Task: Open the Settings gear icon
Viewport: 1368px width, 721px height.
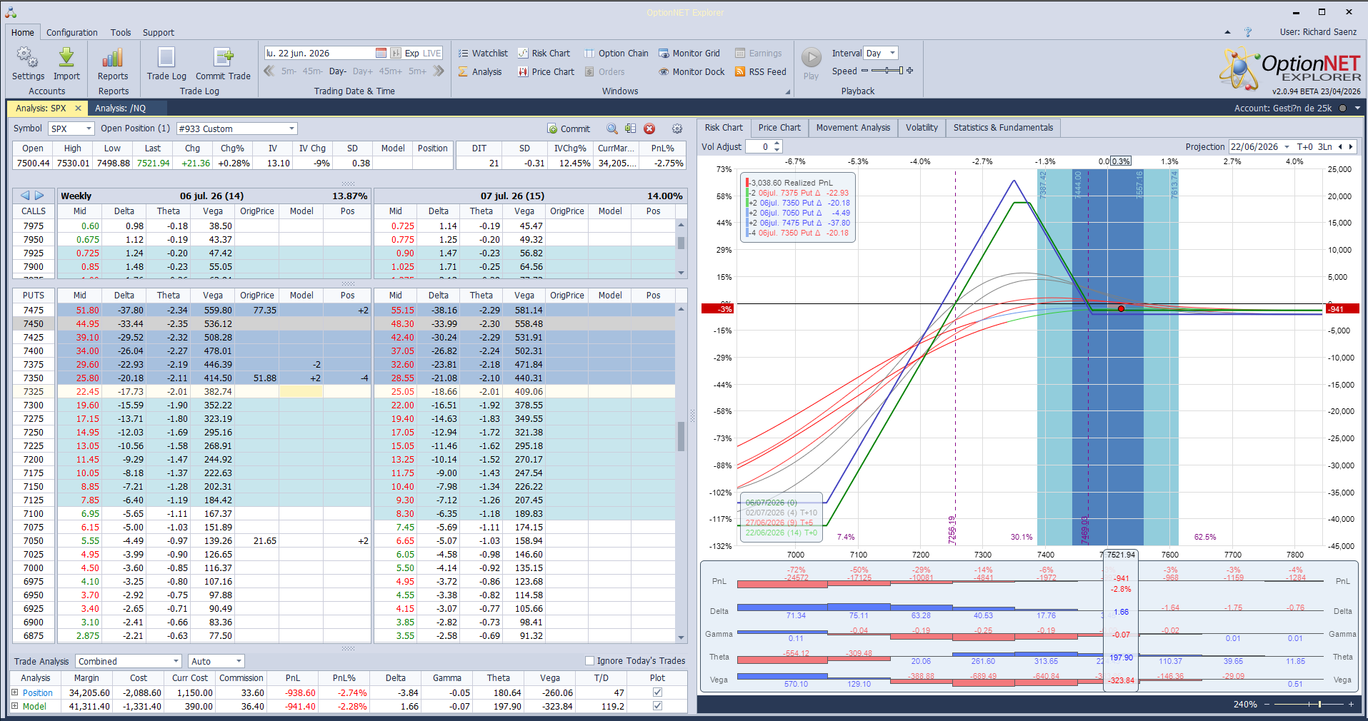Action: pyautogui.click(x=28, y=57)
